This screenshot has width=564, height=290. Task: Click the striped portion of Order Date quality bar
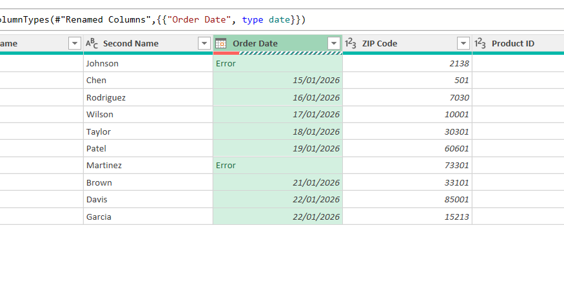[291, 53]
